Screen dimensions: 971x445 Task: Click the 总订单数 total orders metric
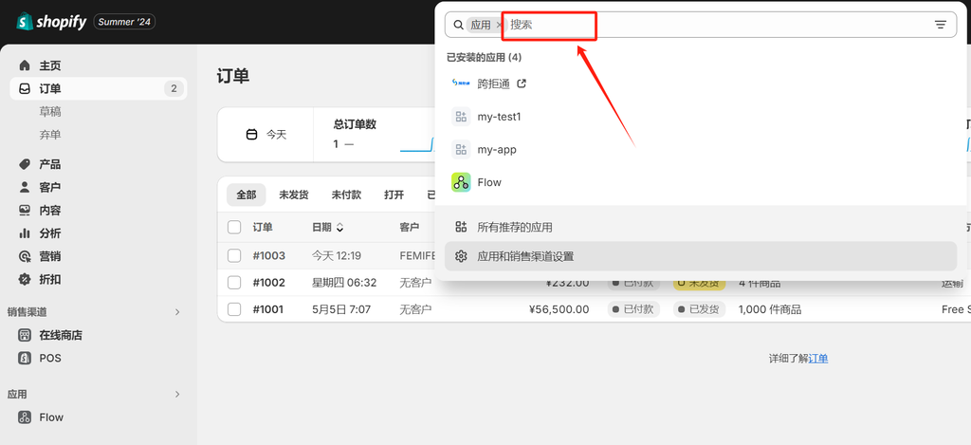click(x=355, y=124)
